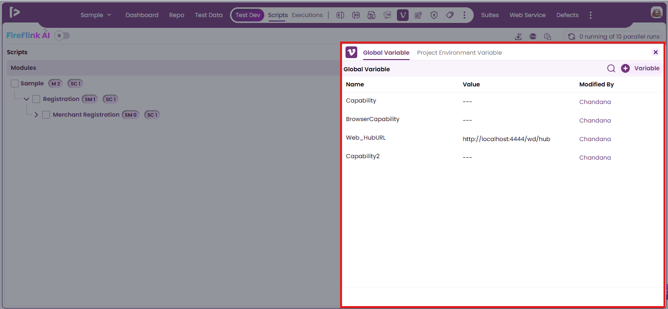Open the user profile avatar
The width and height of the screenshot is (668, 309).
(656, 13)
